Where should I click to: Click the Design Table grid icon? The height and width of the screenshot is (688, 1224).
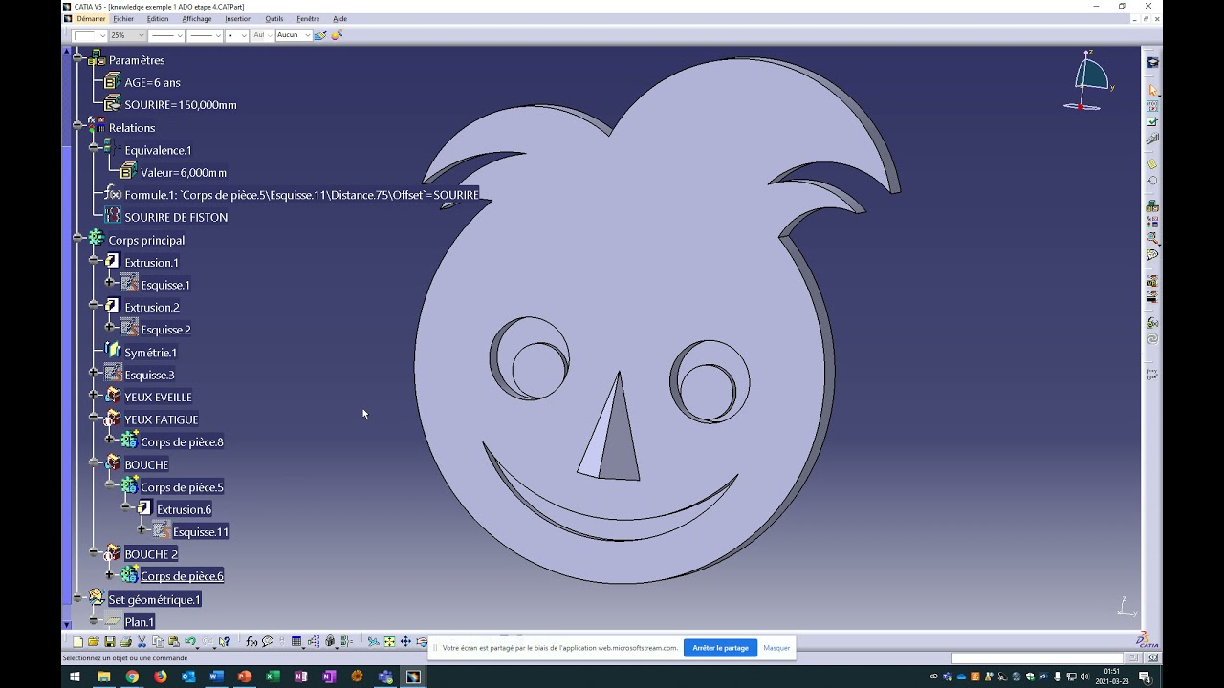tap(296, 642)
